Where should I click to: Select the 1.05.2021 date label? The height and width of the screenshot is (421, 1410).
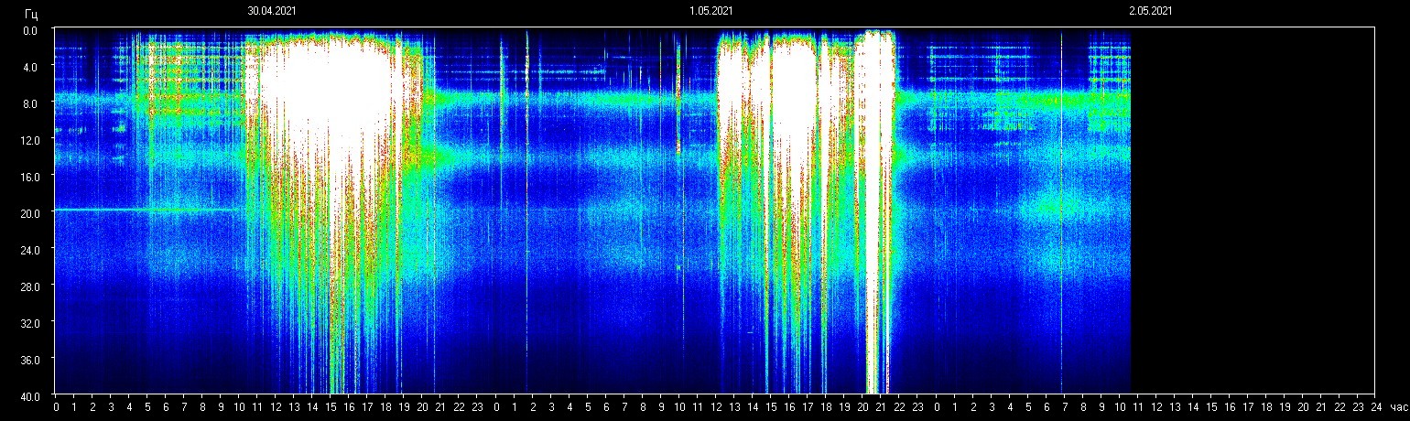point(710,11)
